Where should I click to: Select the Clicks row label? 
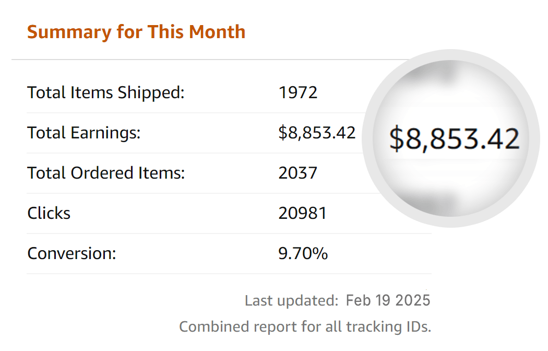click(x=49, y=213)
